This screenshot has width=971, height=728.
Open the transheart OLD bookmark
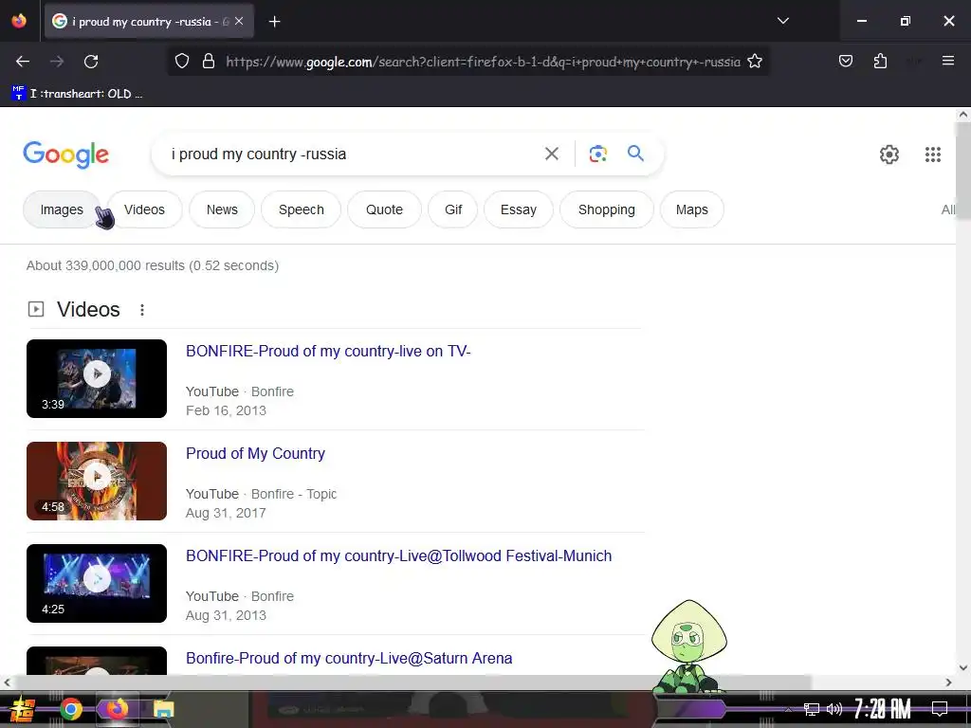(78, 94)
